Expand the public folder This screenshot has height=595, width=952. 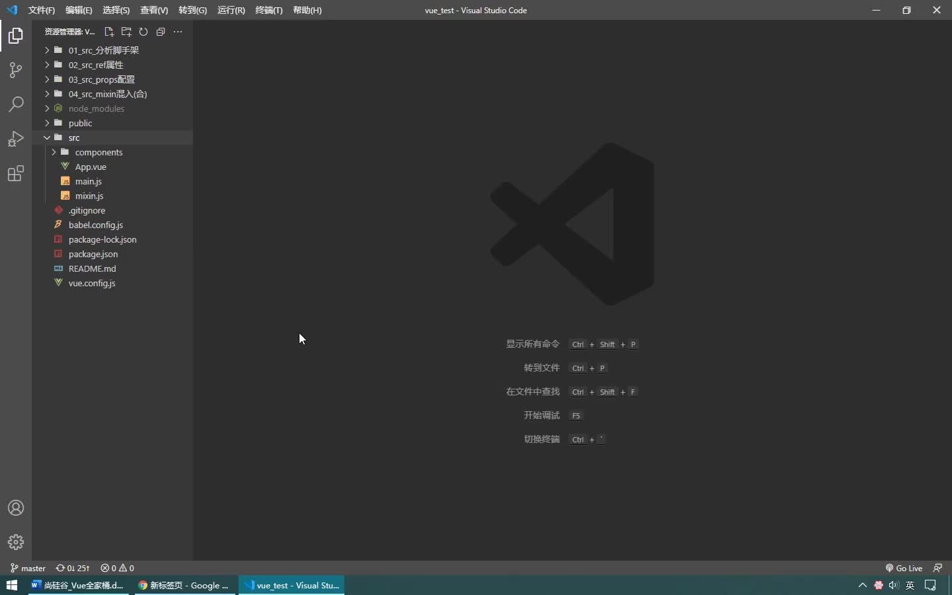tap(112, 123)
